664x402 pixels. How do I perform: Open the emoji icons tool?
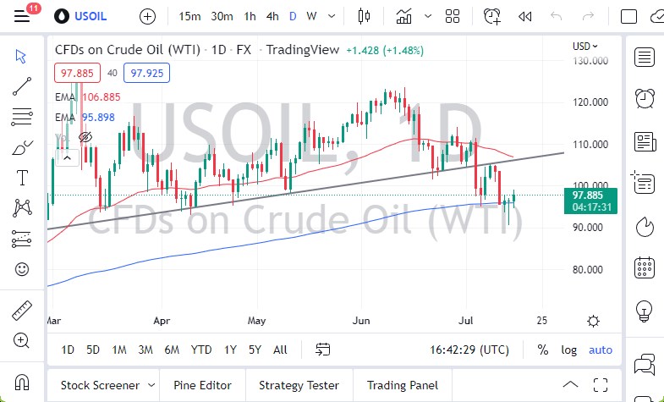point(22,269)
